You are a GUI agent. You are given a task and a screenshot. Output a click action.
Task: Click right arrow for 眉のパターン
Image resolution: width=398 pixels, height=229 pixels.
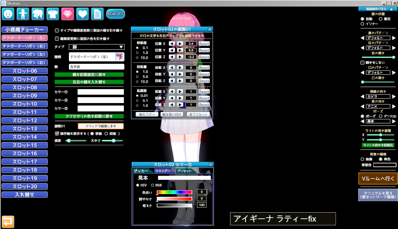(x=394, y=38)
